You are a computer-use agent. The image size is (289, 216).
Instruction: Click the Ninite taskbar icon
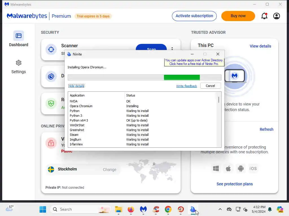[x=193, y=209]
